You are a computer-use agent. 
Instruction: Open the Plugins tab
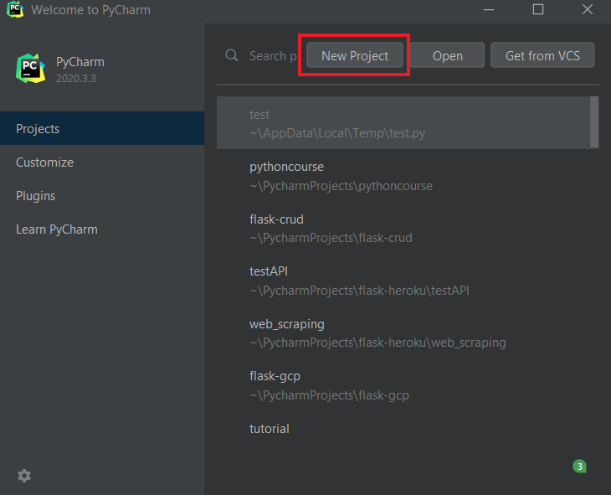[x=102, y=195]
